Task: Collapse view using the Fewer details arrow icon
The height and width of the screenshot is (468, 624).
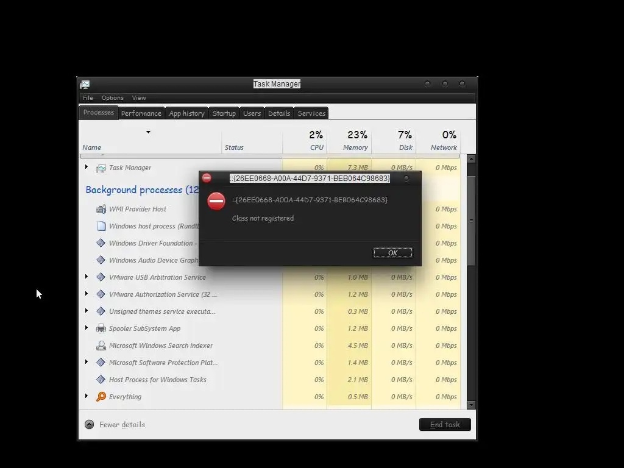Action: point(89,425)
